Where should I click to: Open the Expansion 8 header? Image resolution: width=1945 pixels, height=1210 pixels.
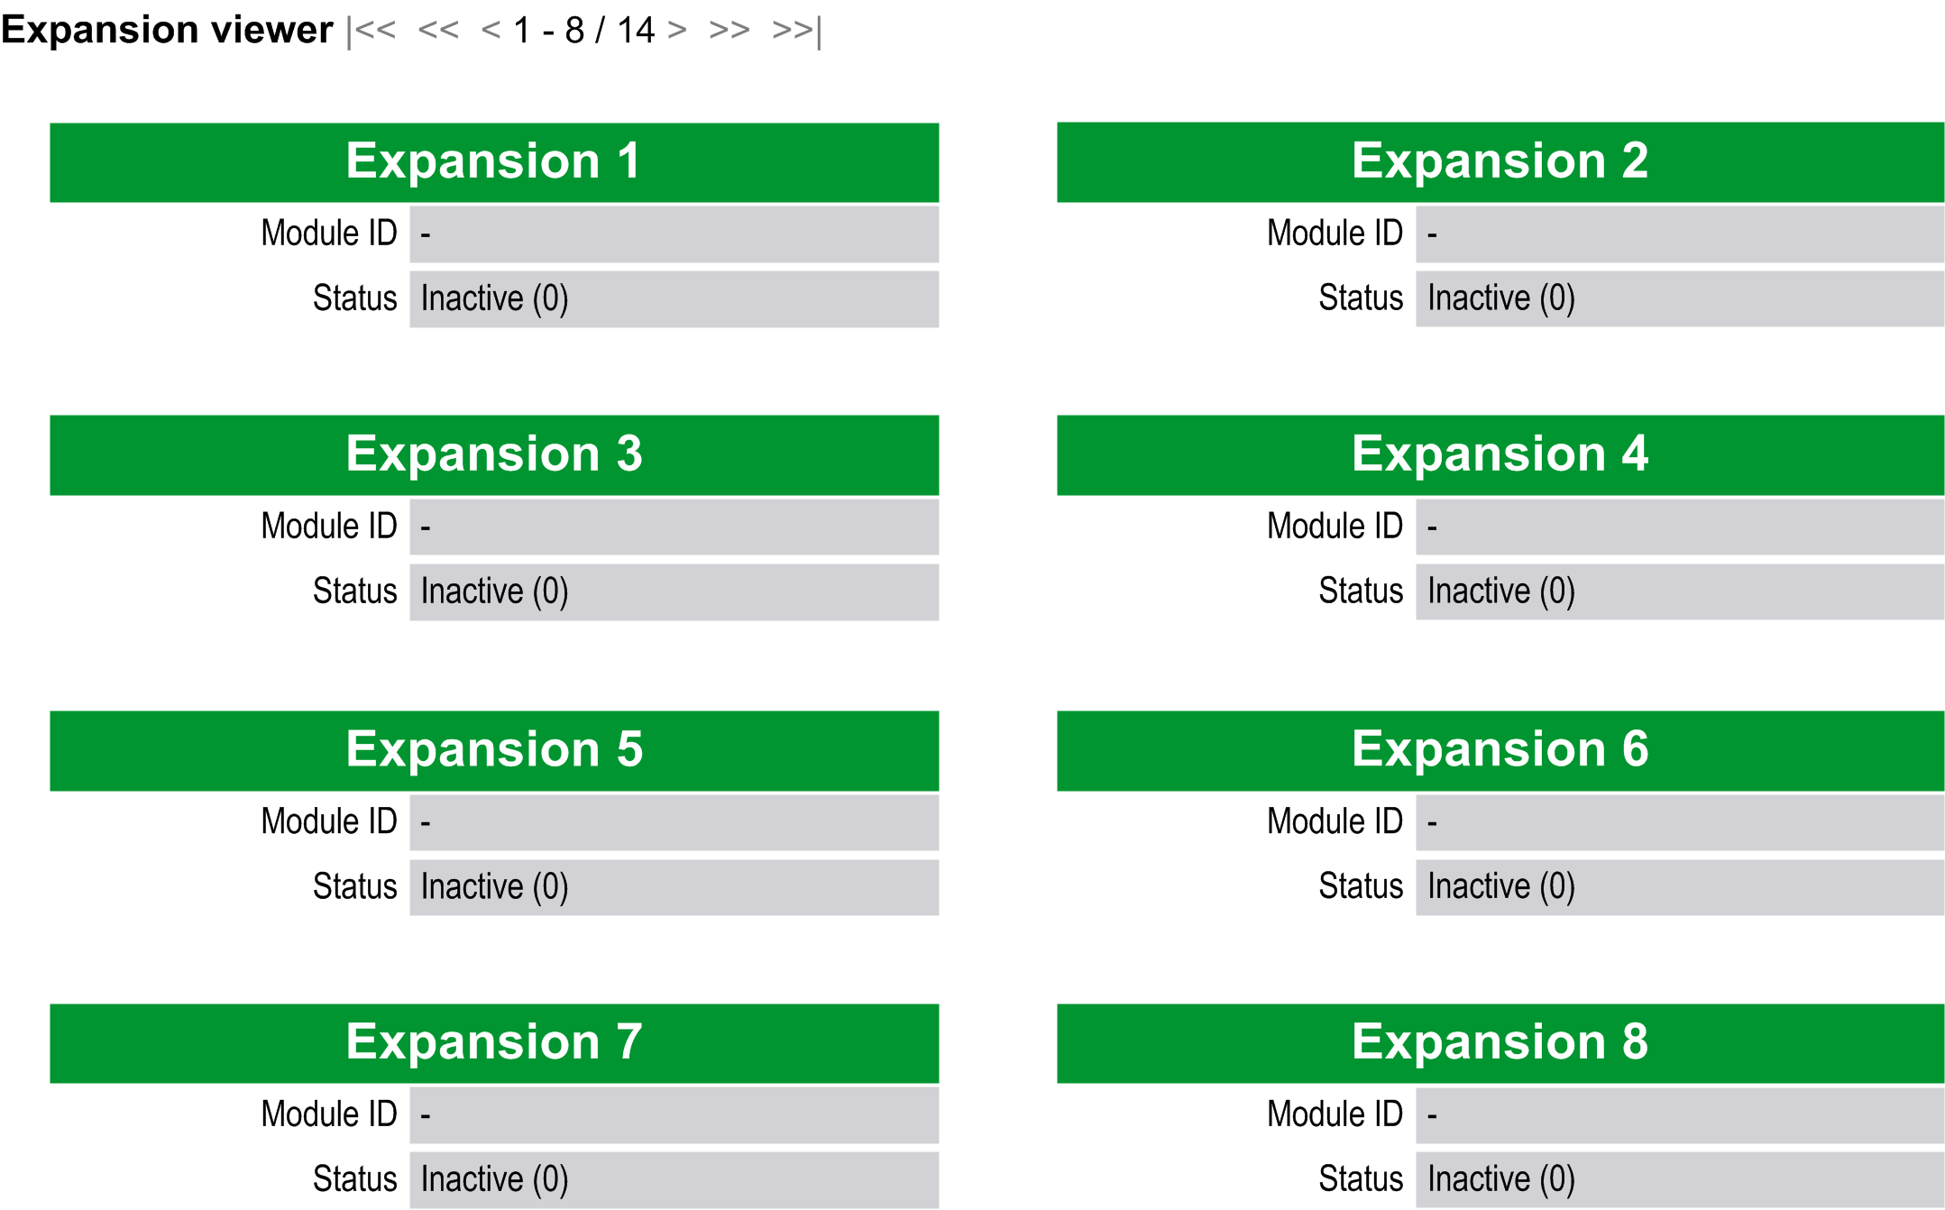point(1500,1043)
